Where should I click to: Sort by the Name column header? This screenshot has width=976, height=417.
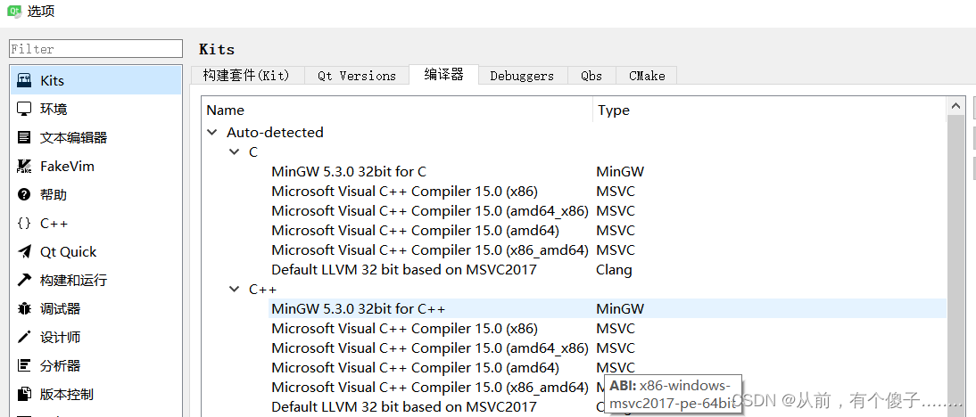399,110
